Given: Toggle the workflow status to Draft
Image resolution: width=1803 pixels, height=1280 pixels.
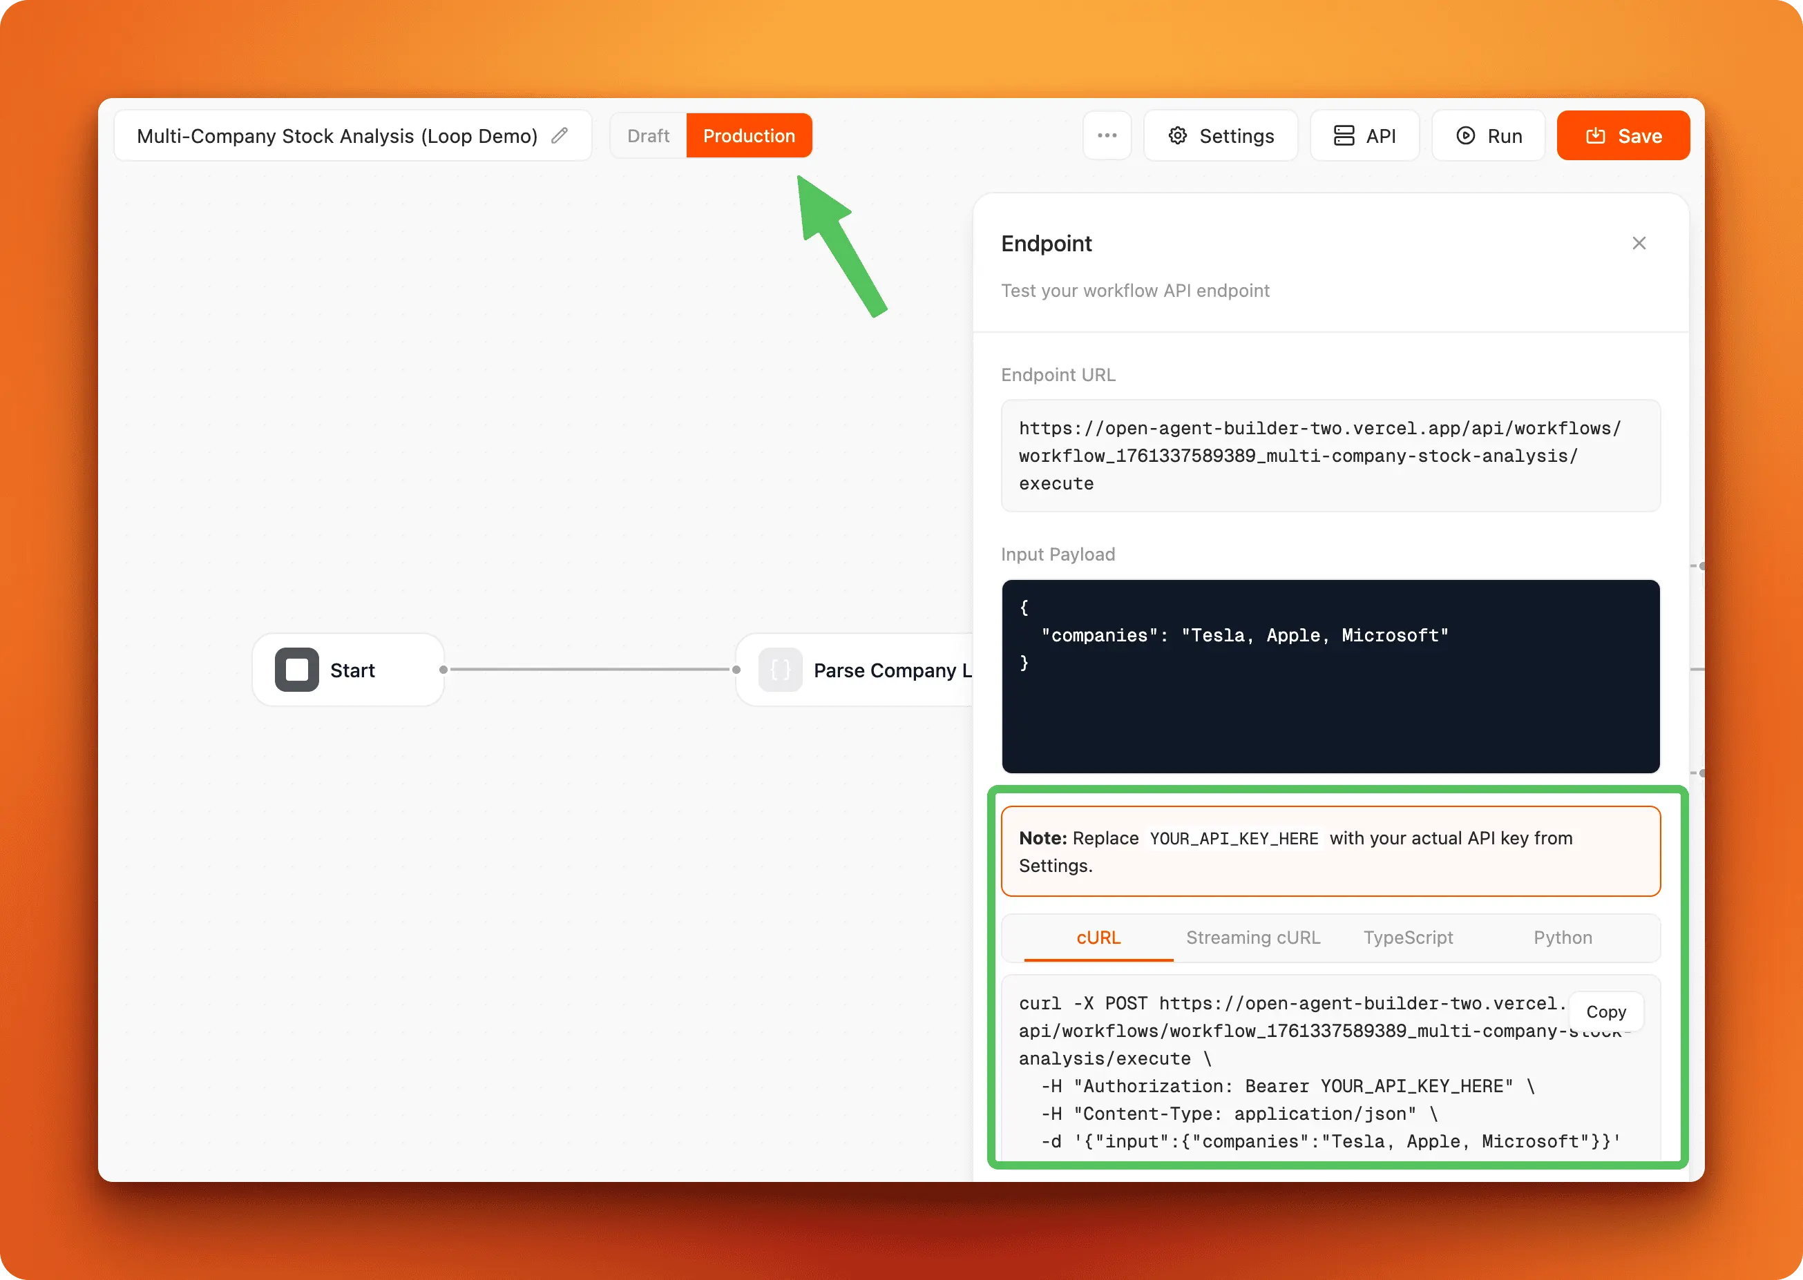Looking at the screenshot, I should (x=647, y=135).
